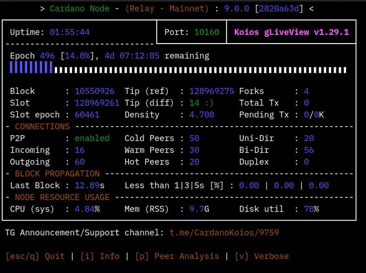Image resolution: width=366 pixels, height=273 pixels.
Task: Click the TG Announcement/Support channel label
Action: click(85, 233)
